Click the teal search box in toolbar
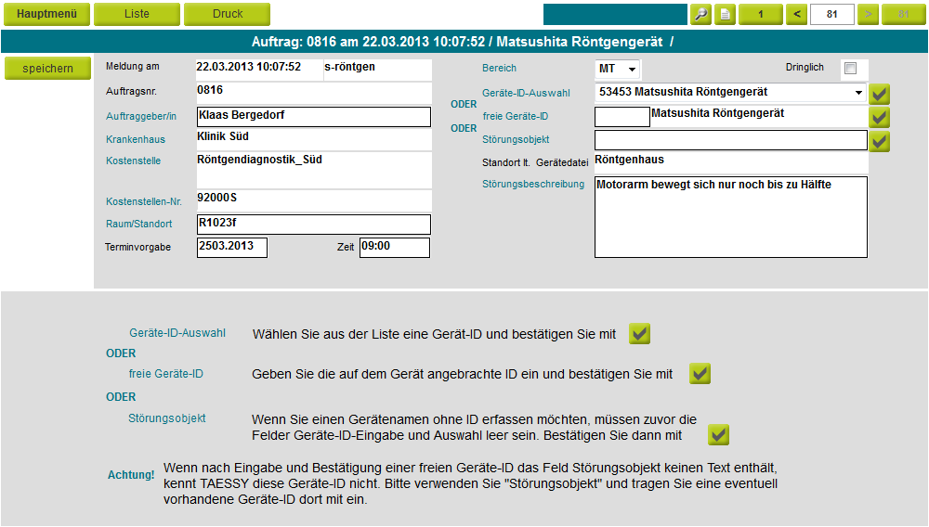 pos(614,14)
